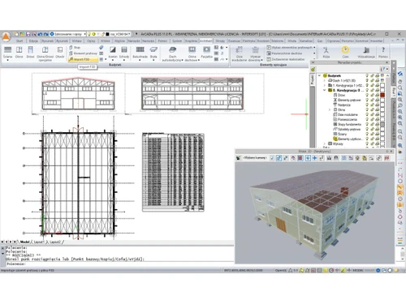Toggle print icon for Wykazy row
This screenshot has width=406, height=304.
(x=377, y=143)
